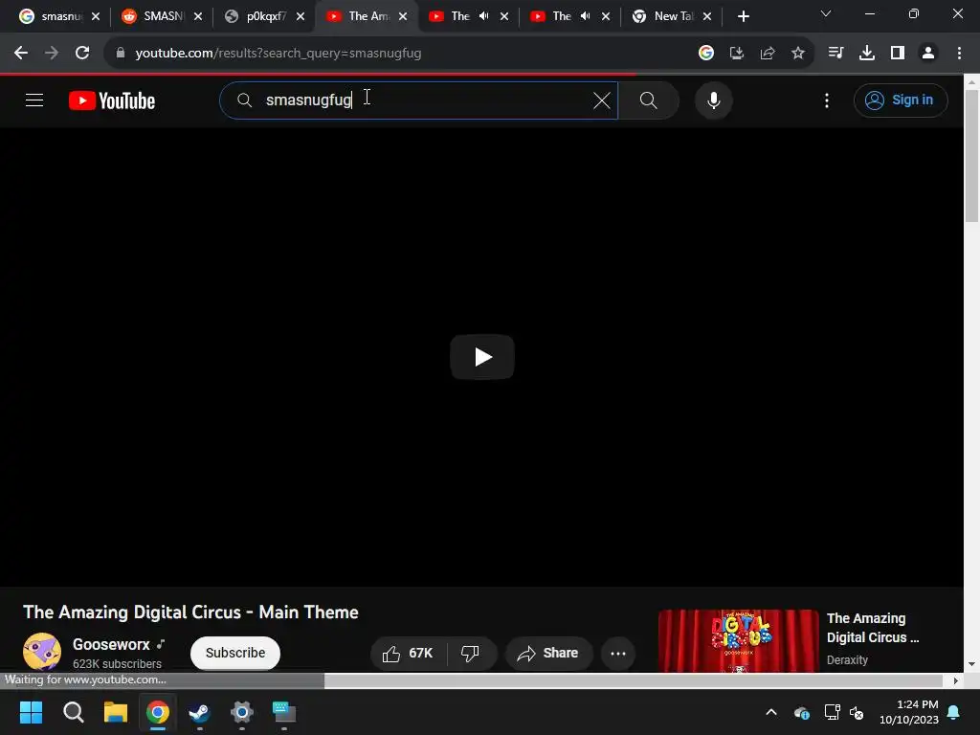Reload the page
The height and width of the screenshot is (735, 980).
tap(82, 54)
